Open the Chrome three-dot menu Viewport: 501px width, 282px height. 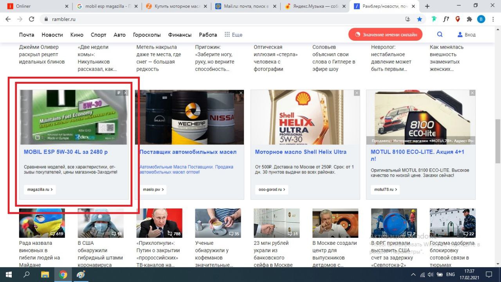tap(493, 19)
